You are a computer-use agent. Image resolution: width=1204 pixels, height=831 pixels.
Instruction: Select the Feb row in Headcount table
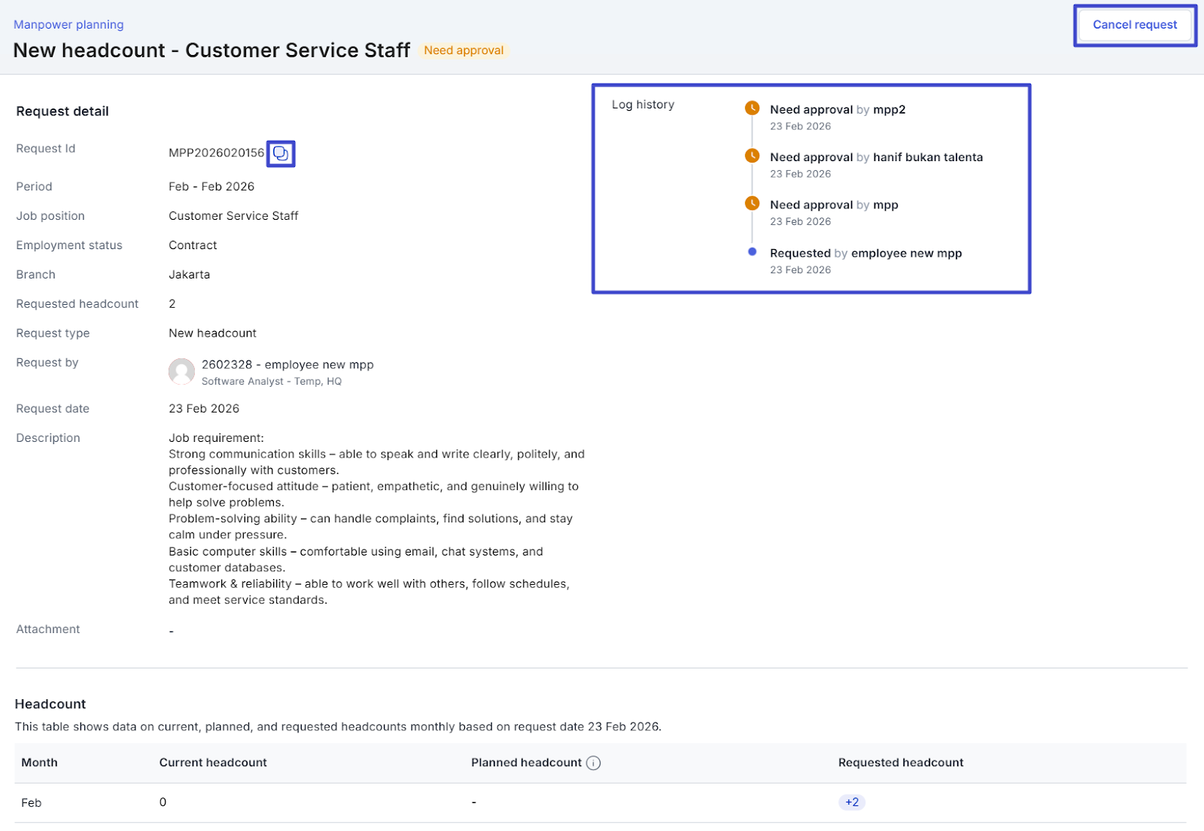(x=32, y=802)
